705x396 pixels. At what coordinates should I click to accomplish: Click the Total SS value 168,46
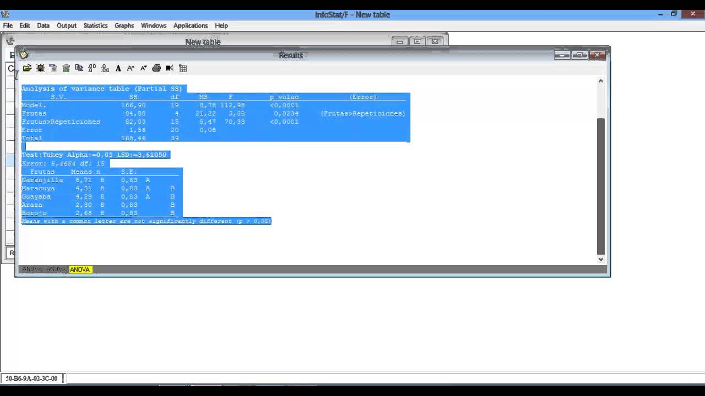(x=133, y=138)
